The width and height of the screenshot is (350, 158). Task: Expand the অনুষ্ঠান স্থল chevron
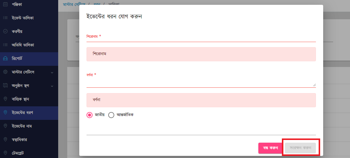point(52,86)
